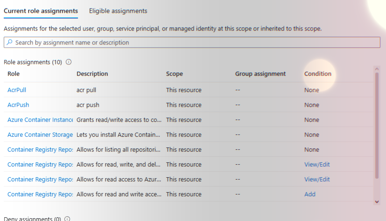
Task: Click the vertical scrollbar thumb in the table
Action: [377, 125]
